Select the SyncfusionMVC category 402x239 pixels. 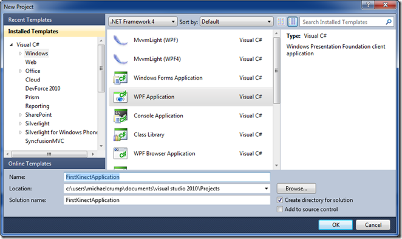(x=44, y=141)
